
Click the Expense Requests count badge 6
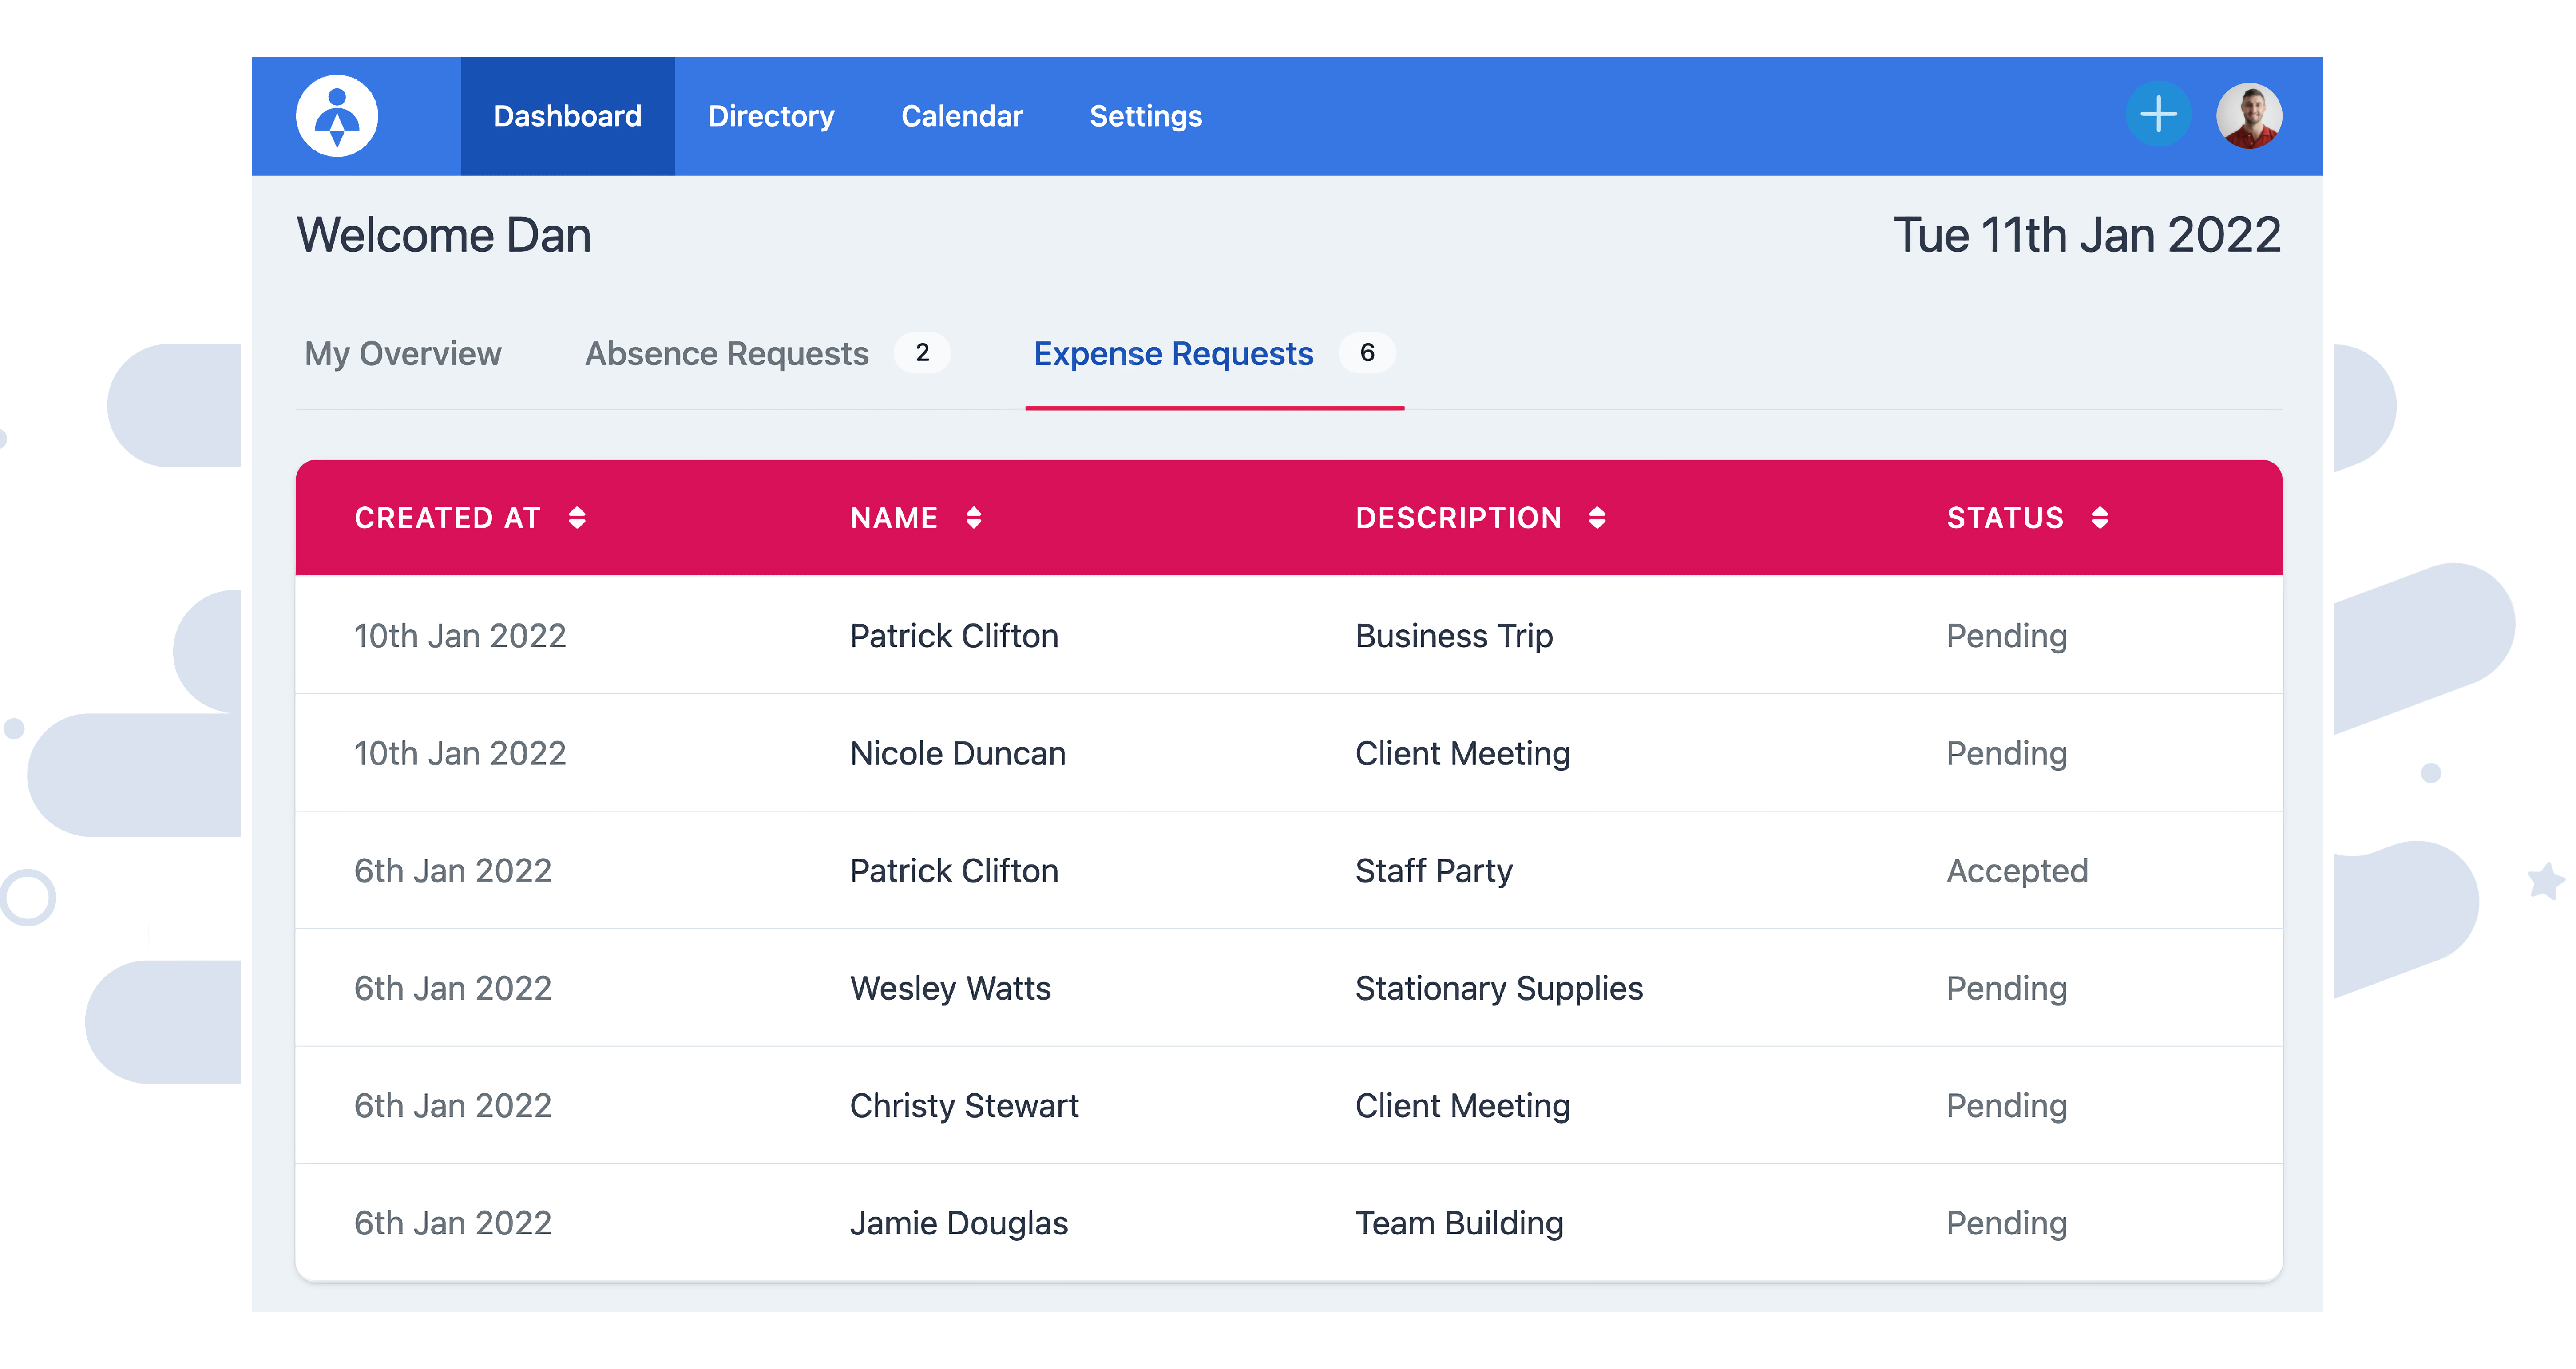1367,352
